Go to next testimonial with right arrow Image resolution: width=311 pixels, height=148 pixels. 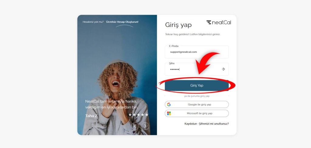tap(145, 126)
